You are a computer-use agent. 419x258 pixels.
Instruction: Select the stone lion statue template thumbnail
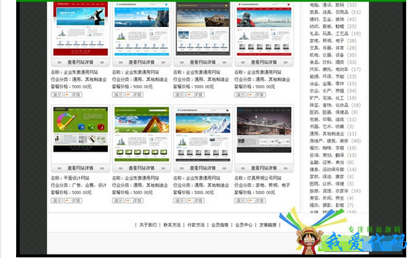(264, 29)
